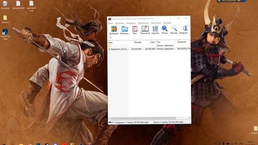258x145 pixels.
Task: Launch the Мастер (Wizard) wand icon
Action: (x=174, y=30)
